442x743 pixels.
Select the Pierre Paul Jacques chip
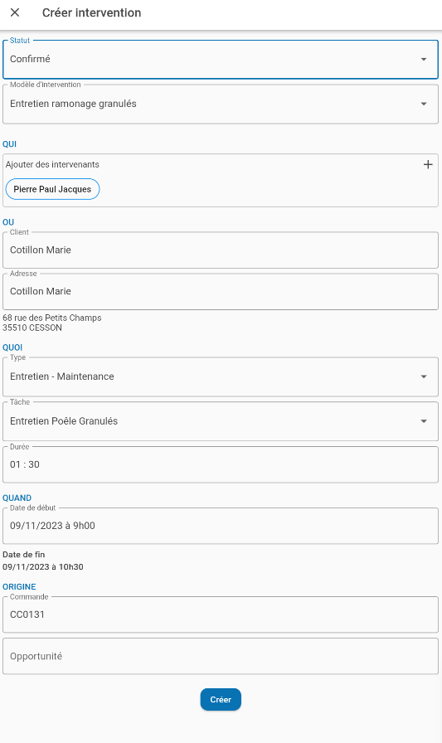pyautogui.click(x=52, y=189)
